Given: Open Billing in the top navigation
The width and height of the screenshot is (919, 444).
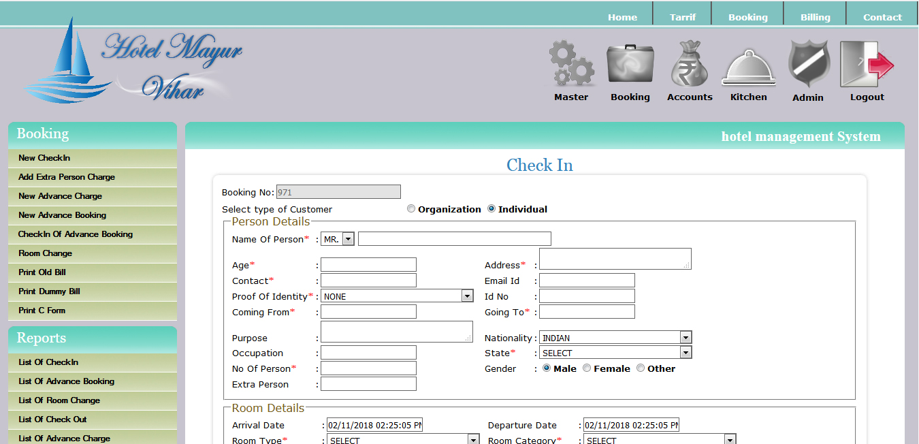Looking at the screenshot, I should [x=816, y=17].
